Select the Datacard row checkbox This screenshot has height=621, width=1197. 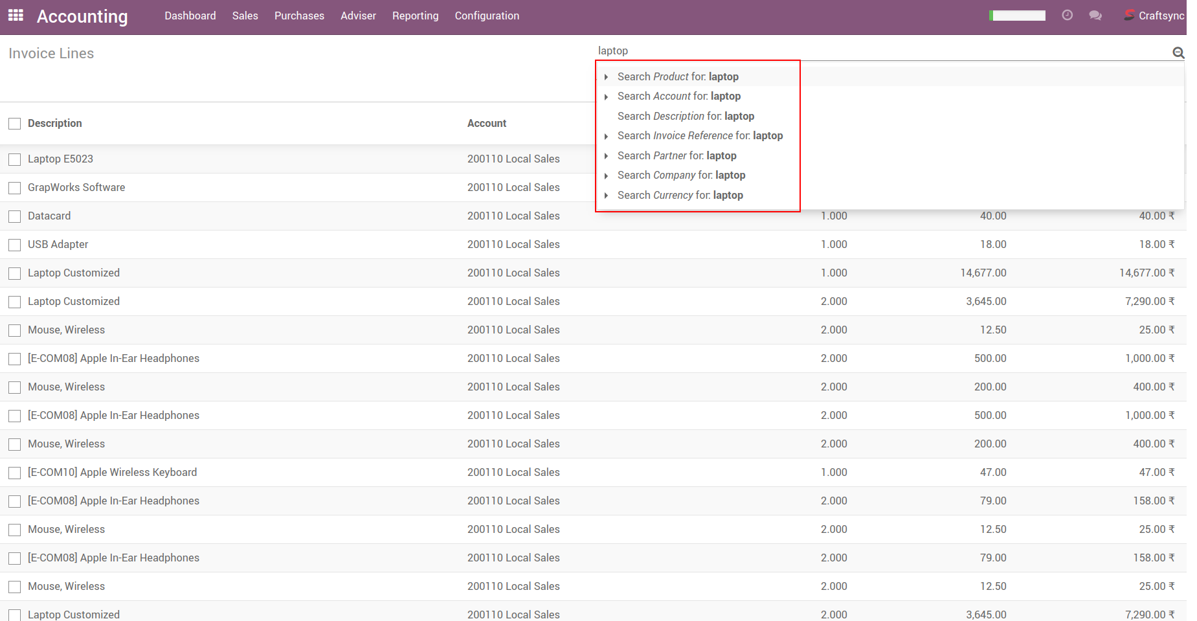[15, 216]
